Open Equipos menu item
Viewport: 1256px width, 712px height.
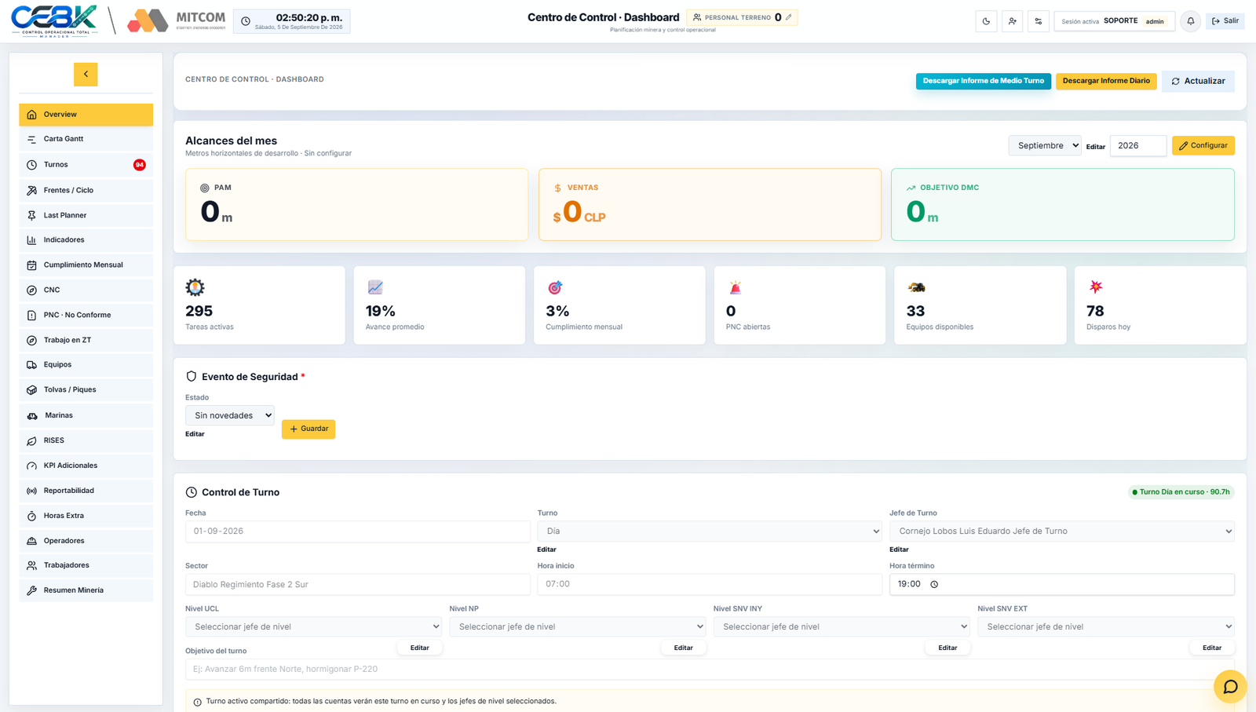pos(86,364)
